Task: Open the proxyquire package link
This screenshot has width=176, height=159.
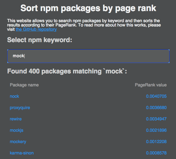Action: tap(20, 108)
